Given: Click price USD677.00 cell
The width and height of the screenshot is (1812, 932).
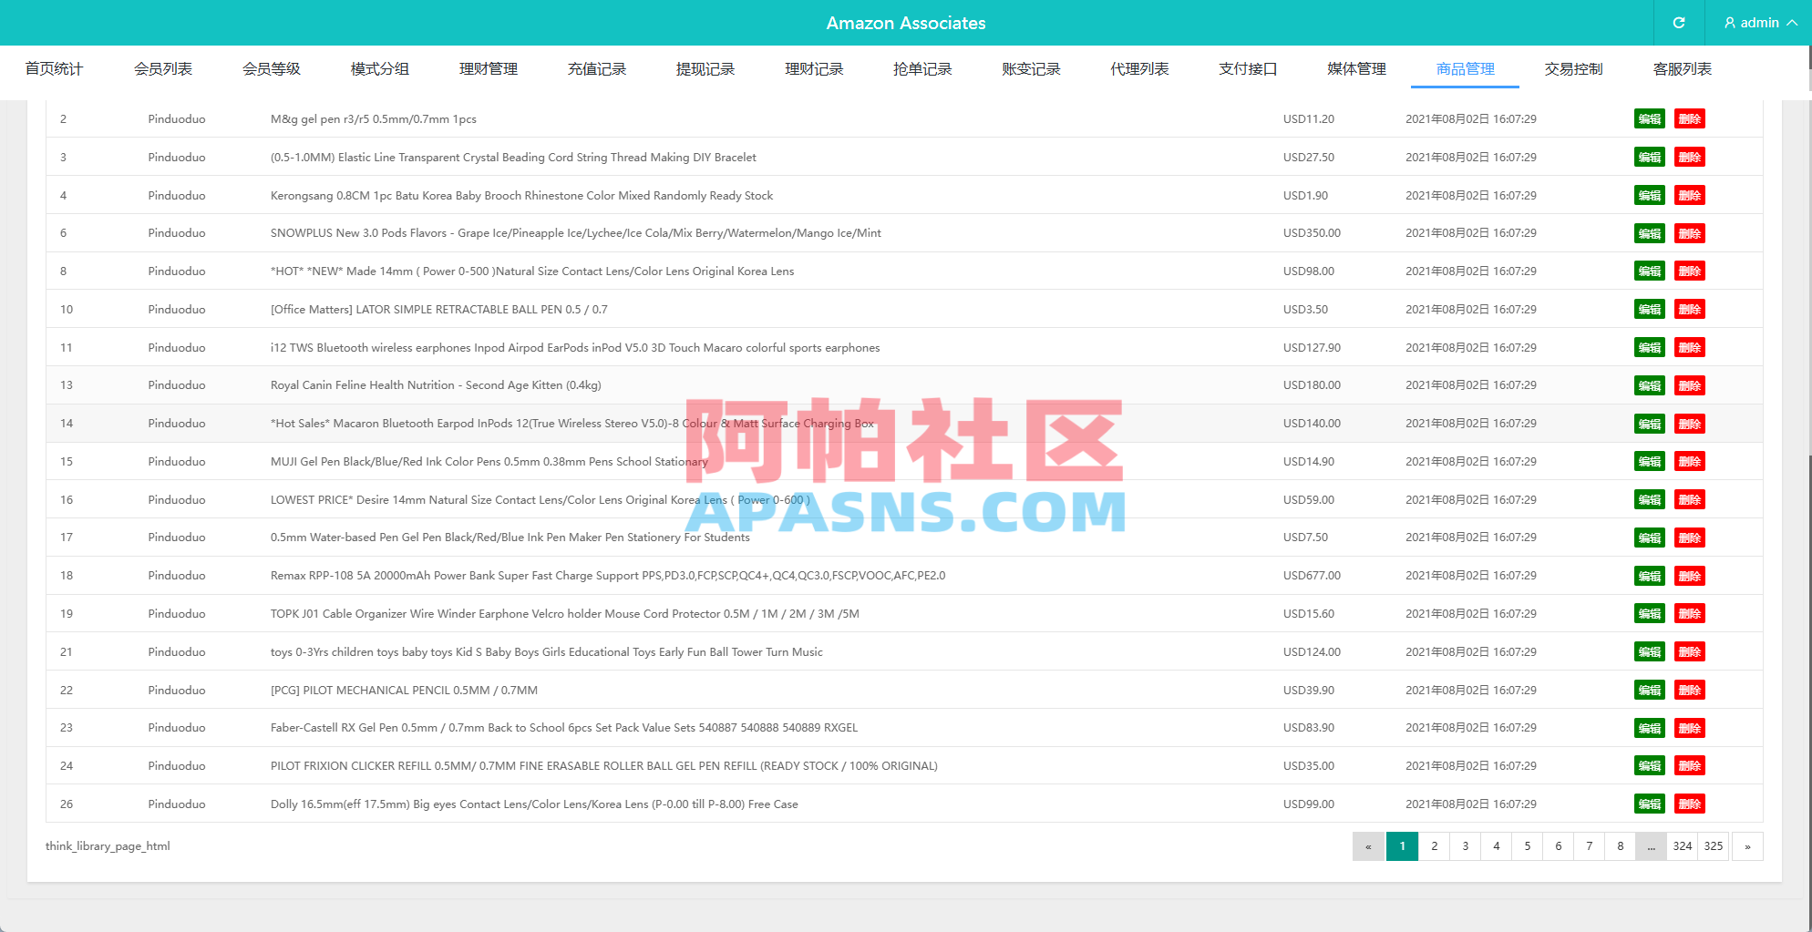Looking at the screenshot, I should (x=1312, y=576).
